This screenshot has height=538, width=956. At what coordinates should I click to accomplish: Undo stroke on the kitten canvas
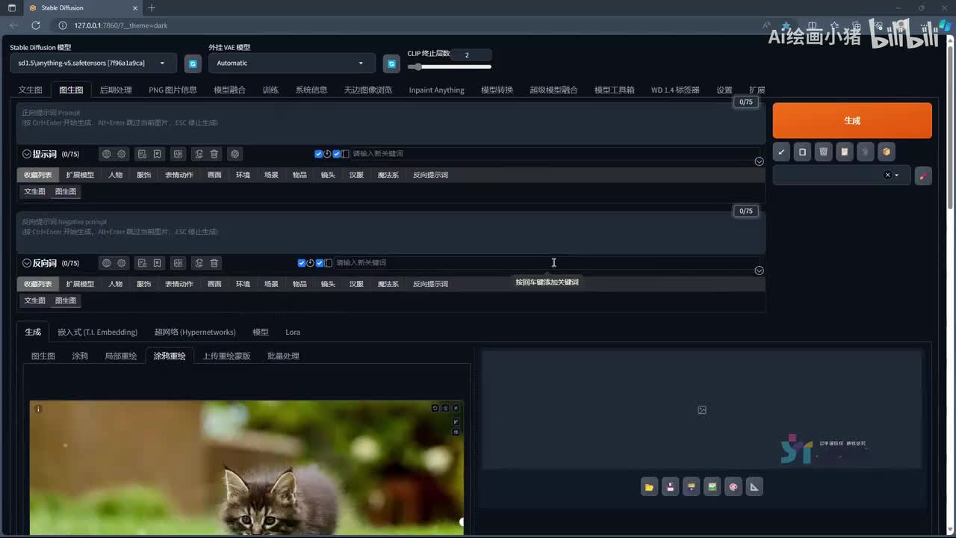click(x=435, y=408)
